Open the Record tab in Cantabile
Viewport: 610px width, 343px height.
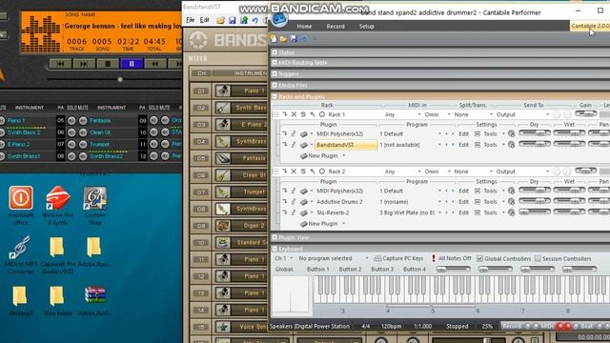tap(335, 26)
